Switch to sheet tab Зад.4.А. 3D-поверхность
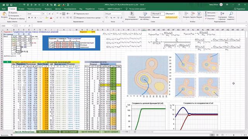Screen dimensions: 248x139 click(48, 132)
